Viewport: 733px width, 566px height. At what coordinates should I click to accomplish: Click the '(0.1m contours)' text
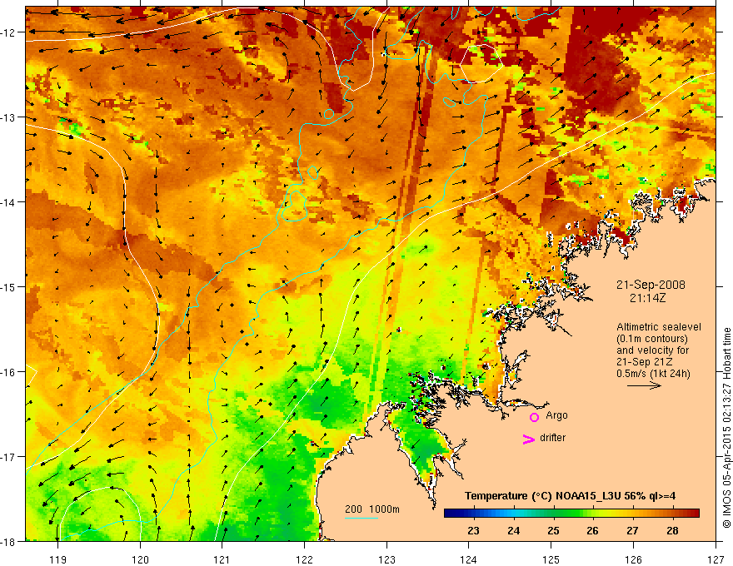click(652, 339)
